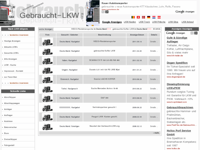Open truck thumbnail for Peugot LKW-Kasten row
This screenshot has width=200, height=150.
point(47,117)
